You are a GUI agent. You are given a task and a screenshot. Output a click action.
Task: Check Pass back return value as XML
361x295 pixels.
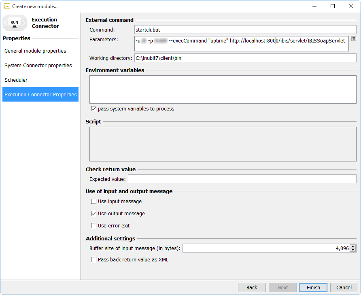[x=94, y=260]
